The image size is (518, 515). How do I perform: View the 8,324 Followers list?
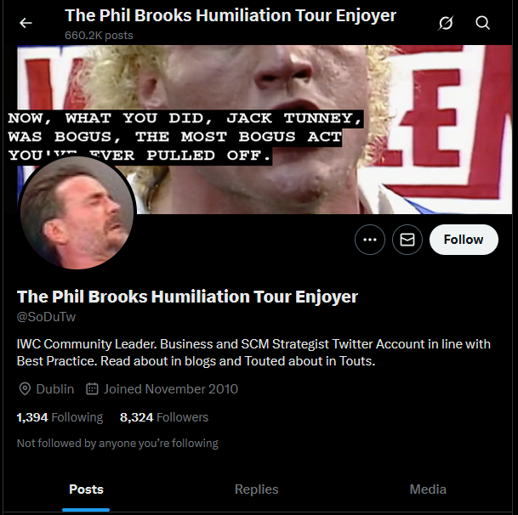(x=164, y=417)
